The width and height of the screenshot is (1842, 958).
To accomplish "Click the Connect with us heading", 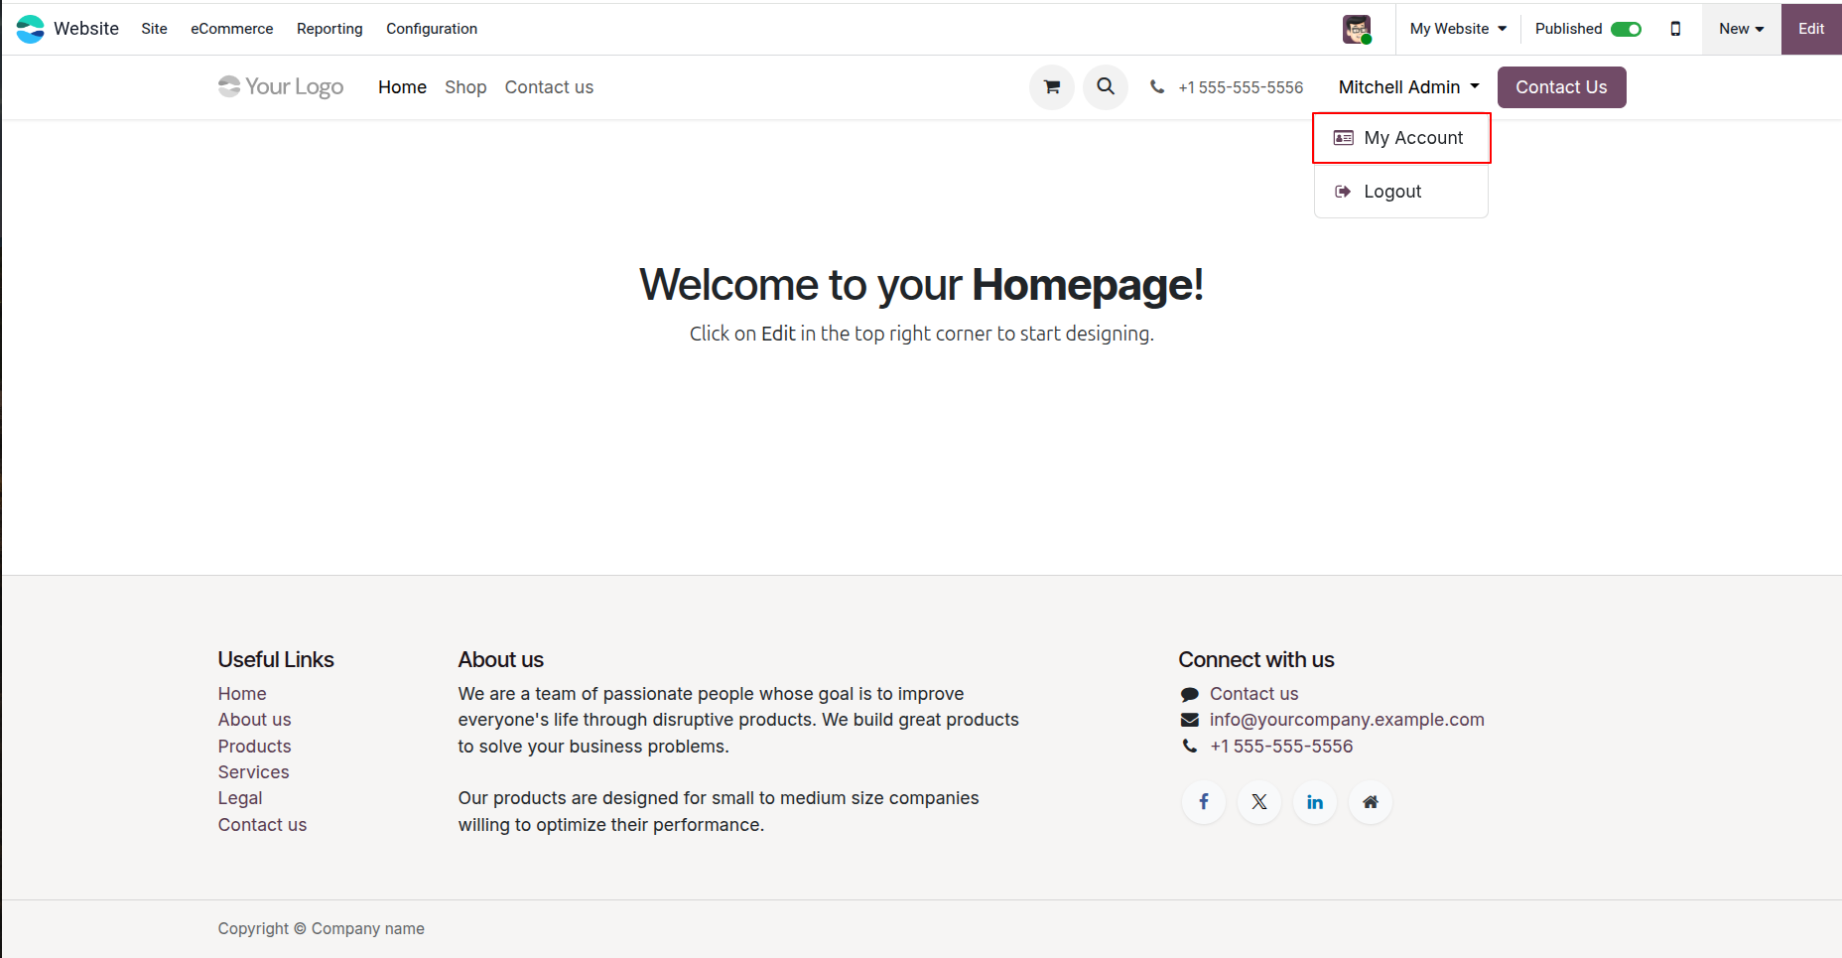I will click(1256, 660).
